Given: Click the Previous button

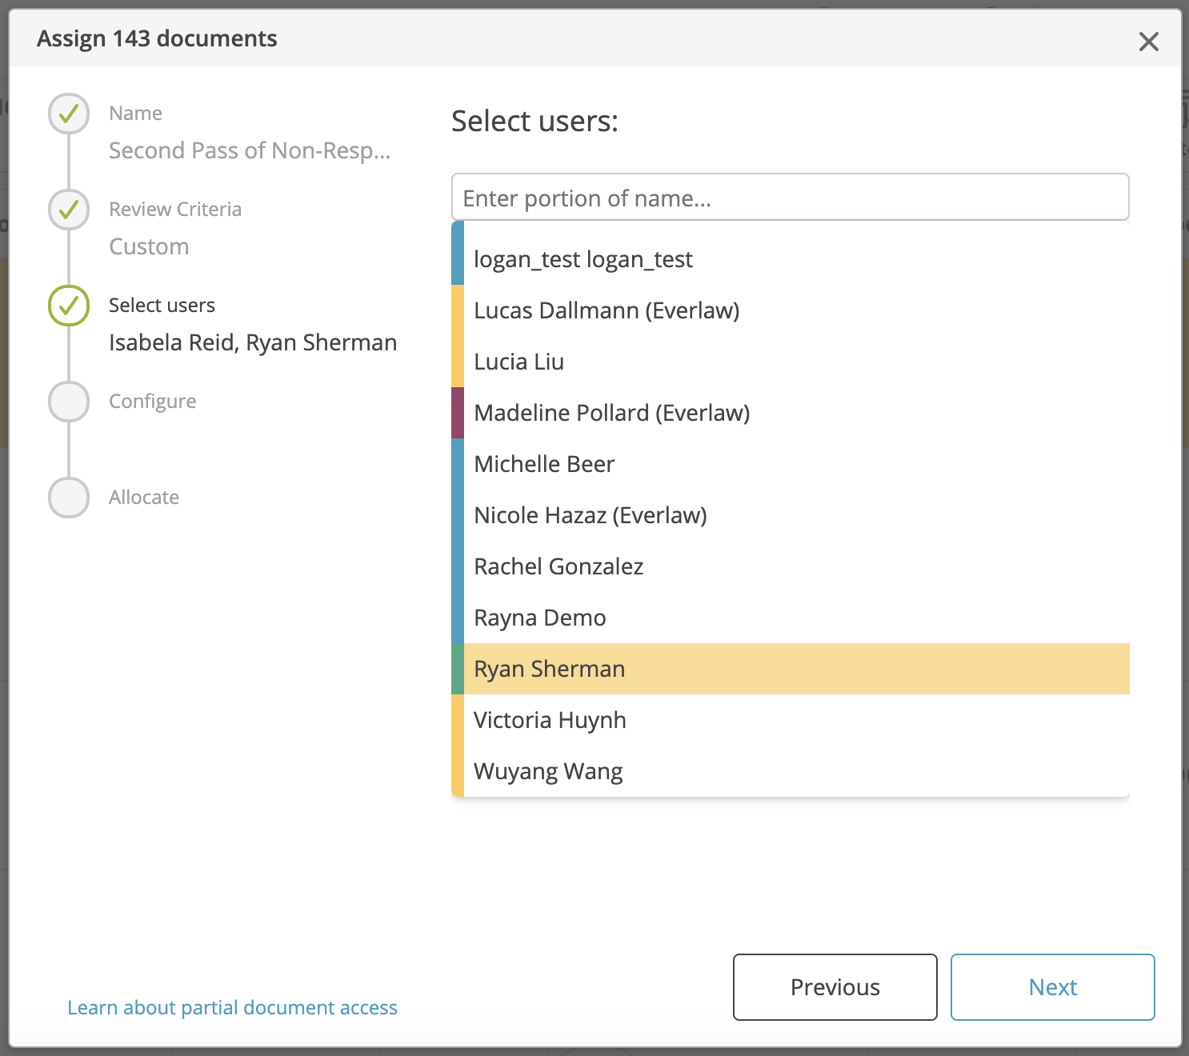Looking at the screenshot, I should 835,987.
